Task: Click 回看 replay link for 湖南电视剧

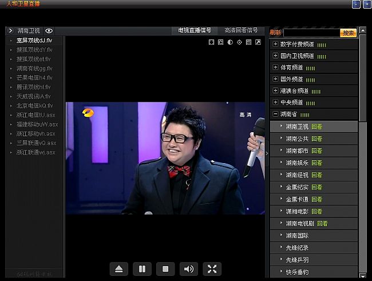Action: [x=322, y=224]
